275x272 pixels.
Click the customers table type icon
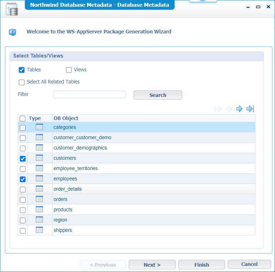click(x=39, y=158)
